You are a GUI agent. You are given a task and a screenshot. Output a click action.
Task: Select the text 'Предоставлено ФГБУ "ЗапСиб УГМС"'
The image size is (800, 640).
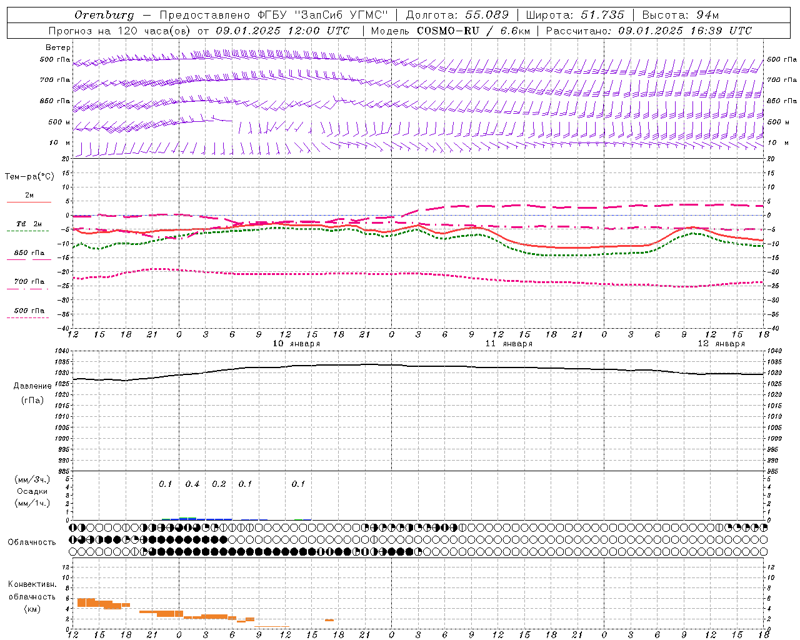274,14
